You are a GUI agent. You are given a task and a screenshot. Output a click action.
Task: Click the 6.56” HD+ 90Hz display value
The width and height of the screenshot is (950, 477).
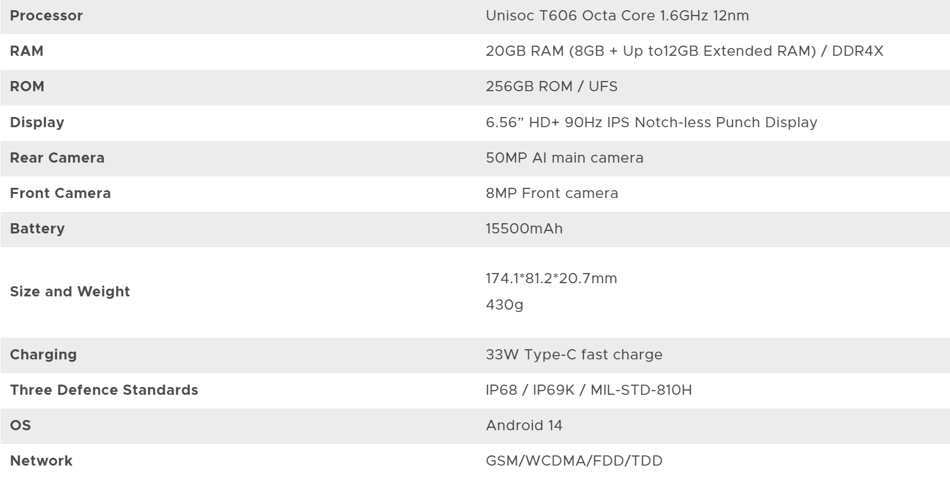click(651, 122)
